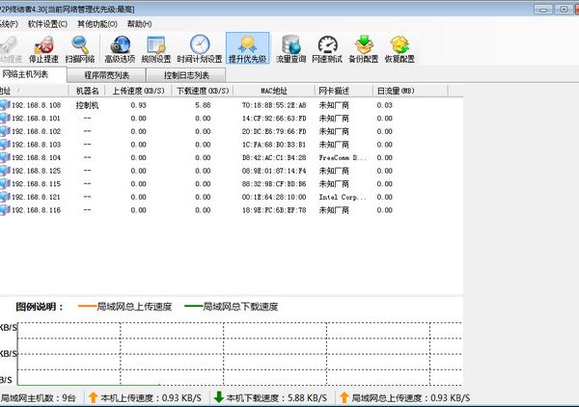Open the 软件设置(C) menu
This screenshot has height=407, width=579.
pyautogui.click(x=47, y=22)
